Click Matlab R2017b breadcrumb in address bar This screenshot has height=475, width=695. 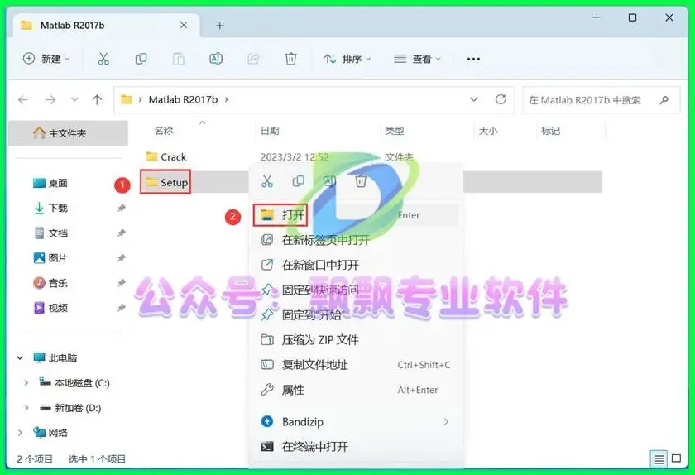(183, 100)
